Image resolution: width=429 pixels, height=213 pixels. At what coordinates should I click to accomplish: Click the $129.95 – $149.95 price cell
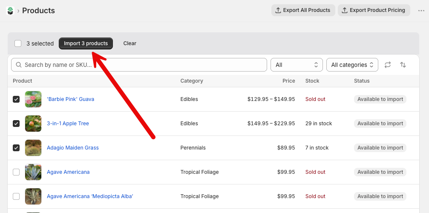coord(271,99)
